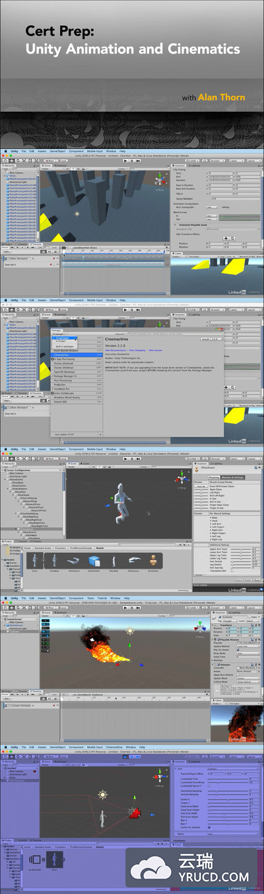
Task: Open the Post-Extrapolate dropdown in Clip Inspector
Action: point(213,207)
